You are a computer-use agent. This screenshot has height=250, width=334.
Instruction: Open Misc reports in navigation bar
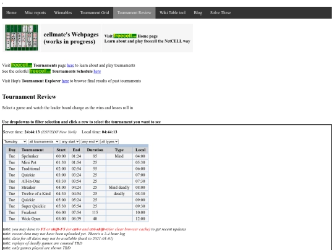(x=35, y=13)
